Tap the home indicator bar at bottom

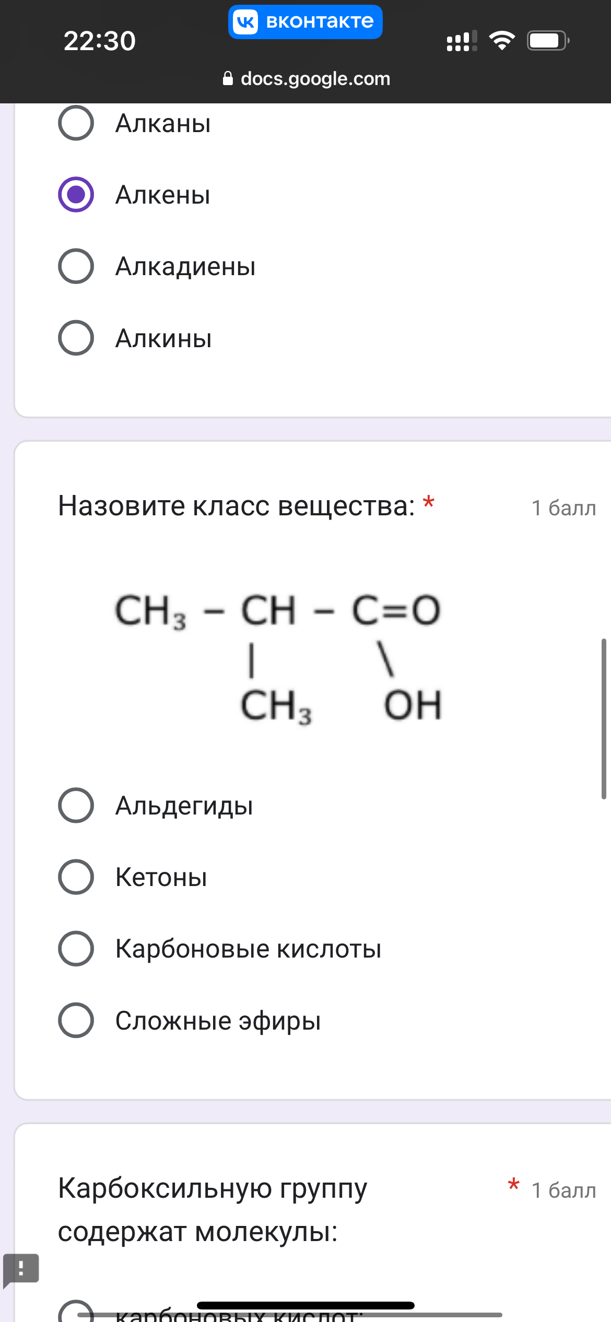(305, 1305)
